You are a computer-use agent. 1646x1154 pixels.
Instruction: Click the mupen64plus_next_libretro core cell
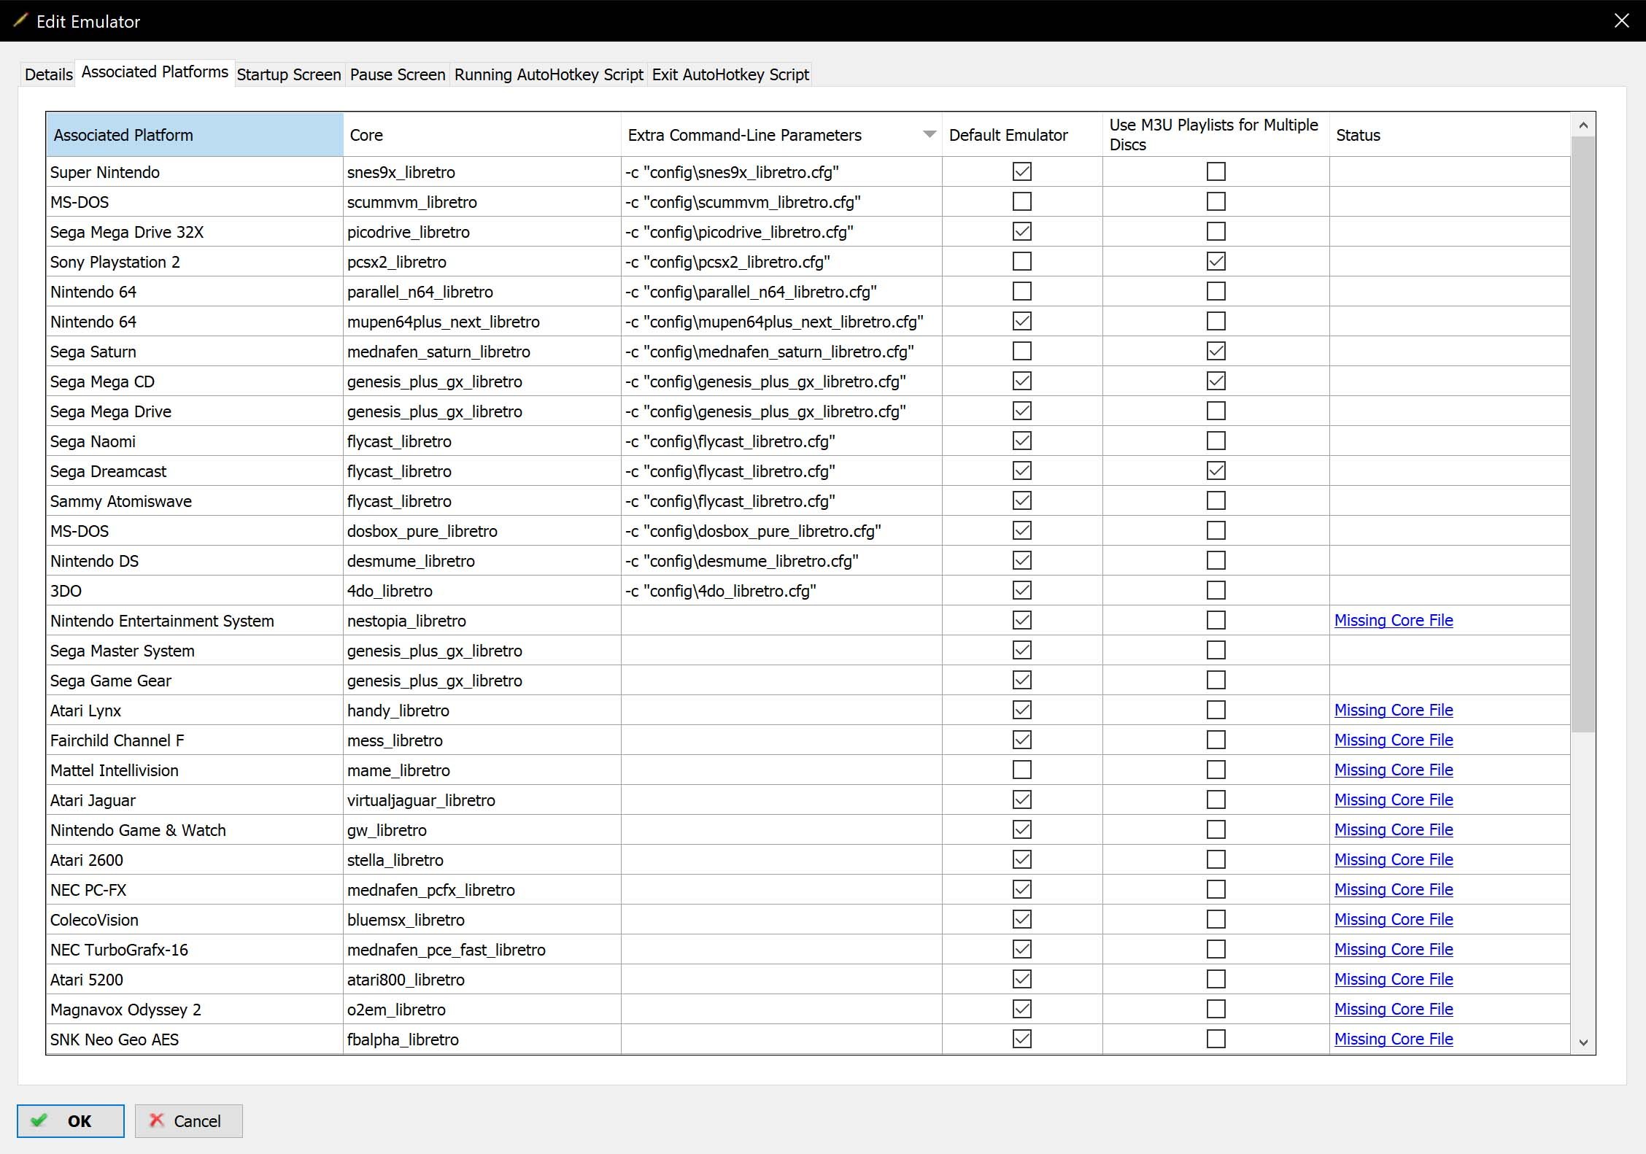[x=482, y=322]
